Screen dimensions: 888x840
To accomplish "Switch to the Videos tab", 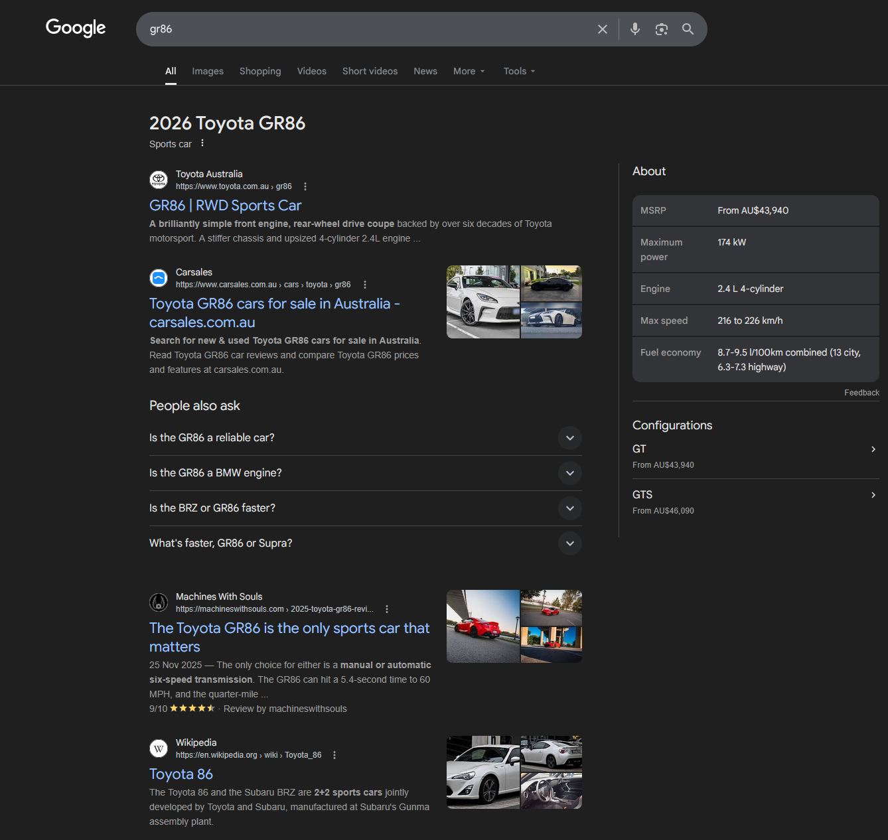I will (312, 71).
